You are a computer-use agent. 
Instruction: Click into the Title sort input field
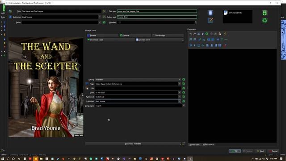157,11
